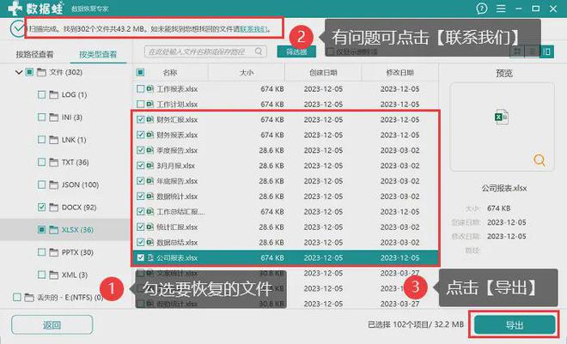Collapse the 文件 (302) tree node chevron

(19, 72)
